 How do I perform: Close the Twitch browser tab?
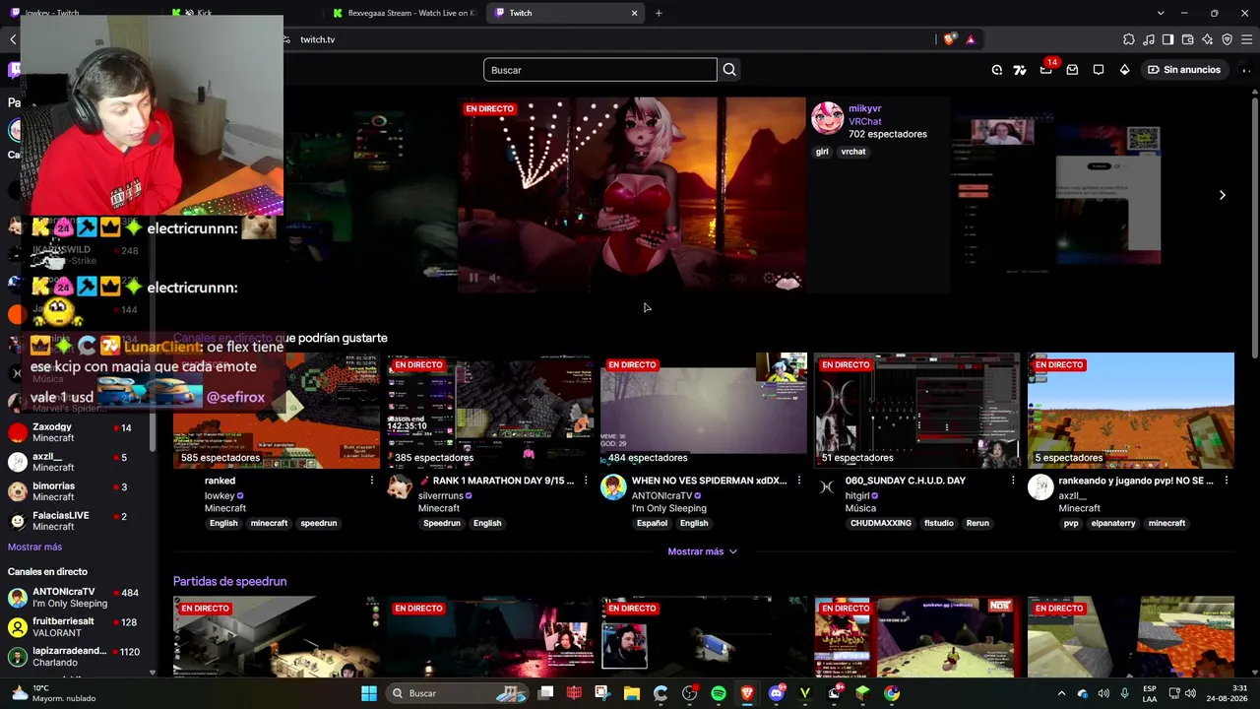635,13
